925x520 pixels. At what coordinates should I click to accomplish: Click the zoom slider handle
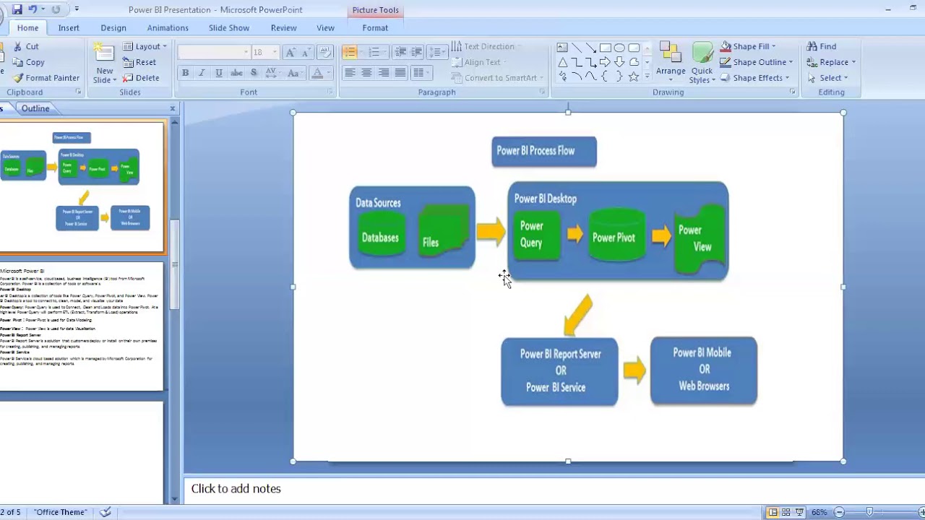(x=869, y=512)
